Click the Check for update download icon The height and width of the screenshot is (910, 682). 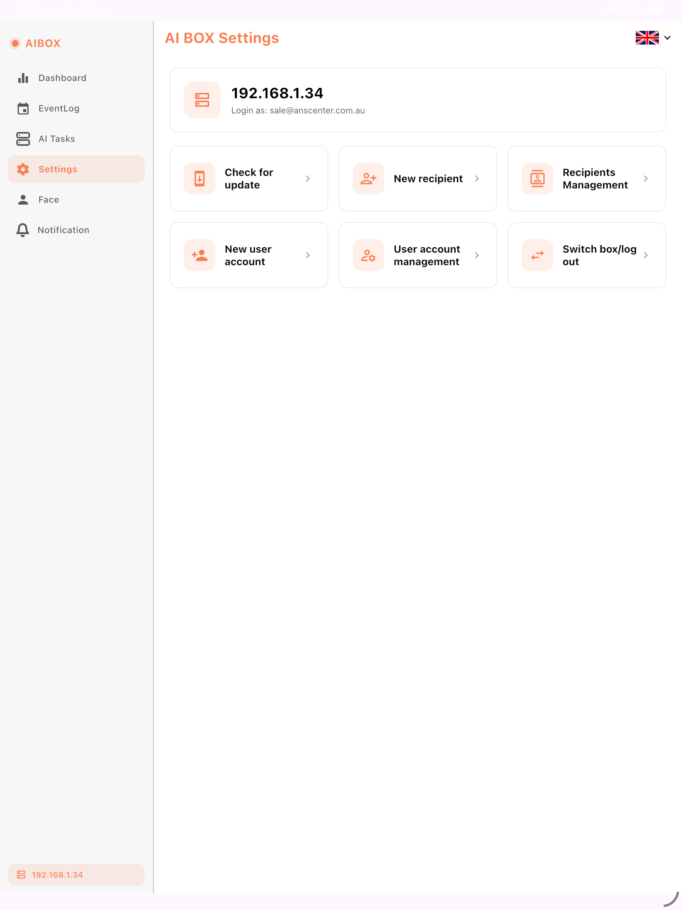tap(199, 179)
